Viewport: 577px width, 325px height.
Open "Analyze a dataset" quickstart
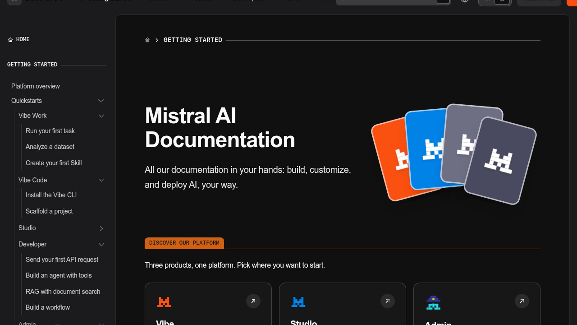coord(50,147)
